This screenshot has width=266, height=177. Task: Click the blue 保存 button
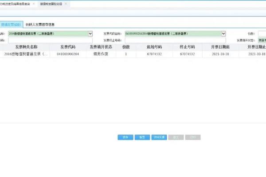pyautogui.click(x=125, y=137)
